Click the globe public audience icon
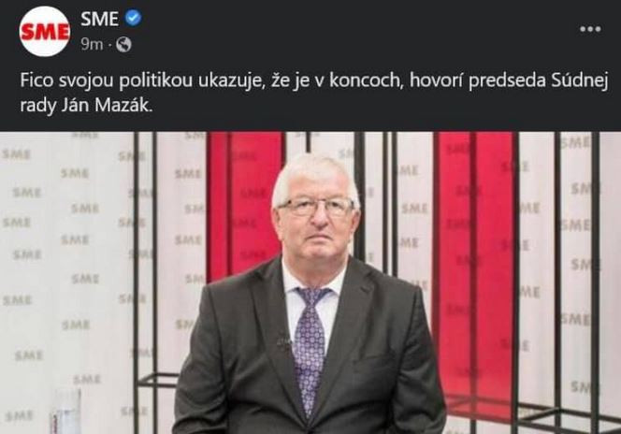 123,44
